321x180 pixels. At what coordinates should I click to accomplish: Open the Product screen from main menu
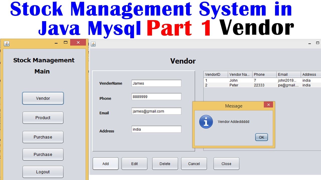pyautogui.click(x=43, y=118)
